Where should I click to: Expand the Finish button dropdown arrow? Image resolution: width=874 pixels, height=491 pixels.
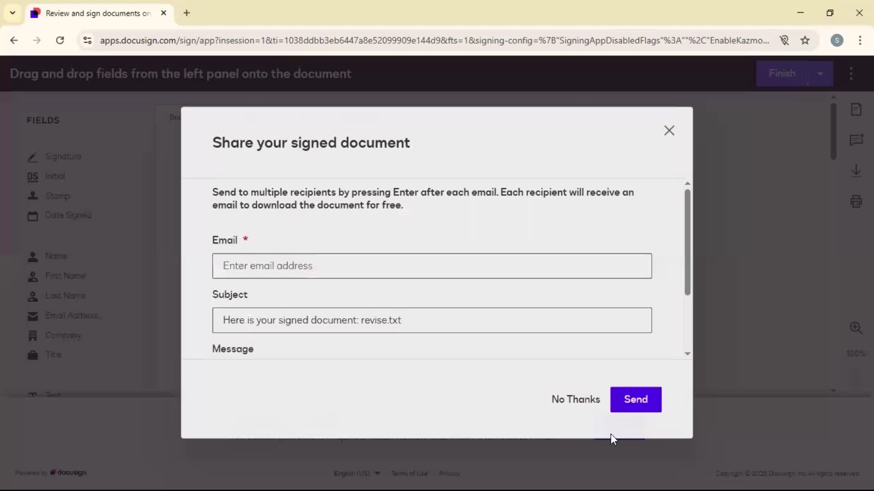(820, 74)
